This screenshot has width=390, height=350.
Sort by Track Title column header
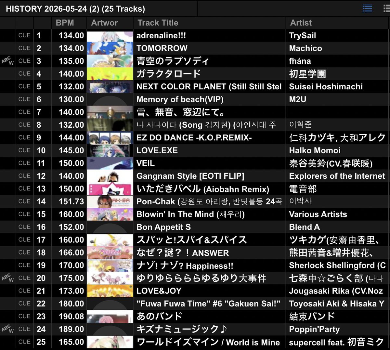point(158,23)
